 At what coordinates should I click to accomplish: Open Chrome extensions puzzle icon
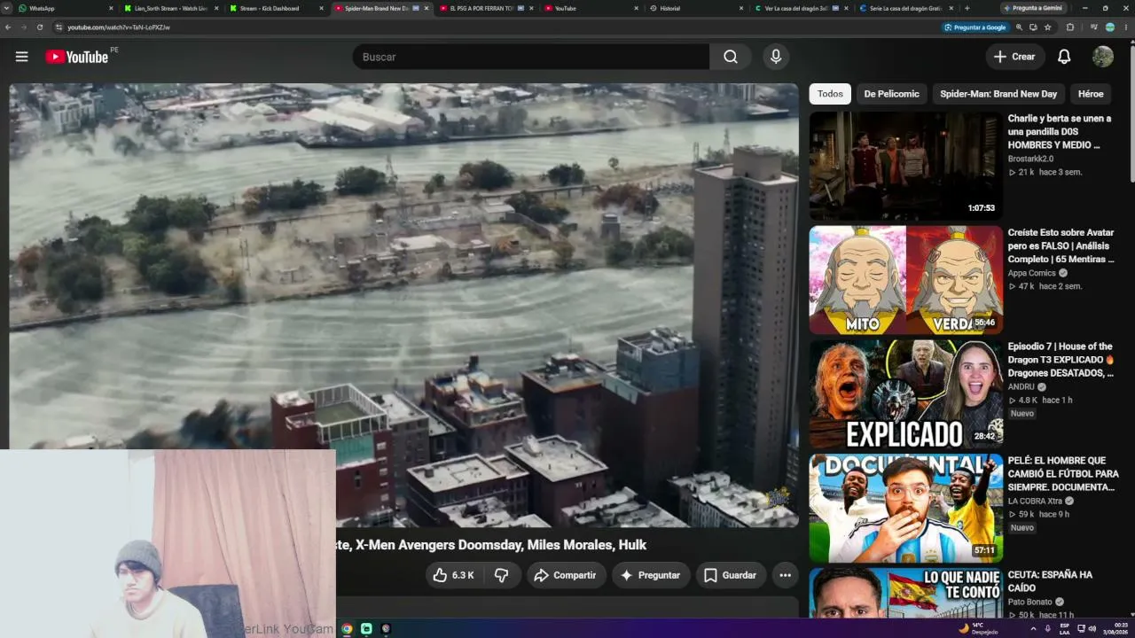tap(1070, 27)
